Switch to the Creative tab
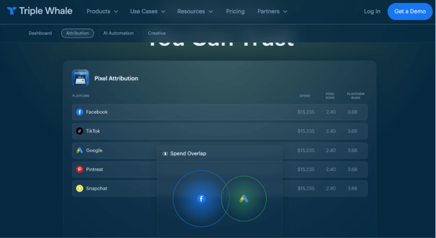The height and width of the screenshot is (238, 436). [157, 33]
